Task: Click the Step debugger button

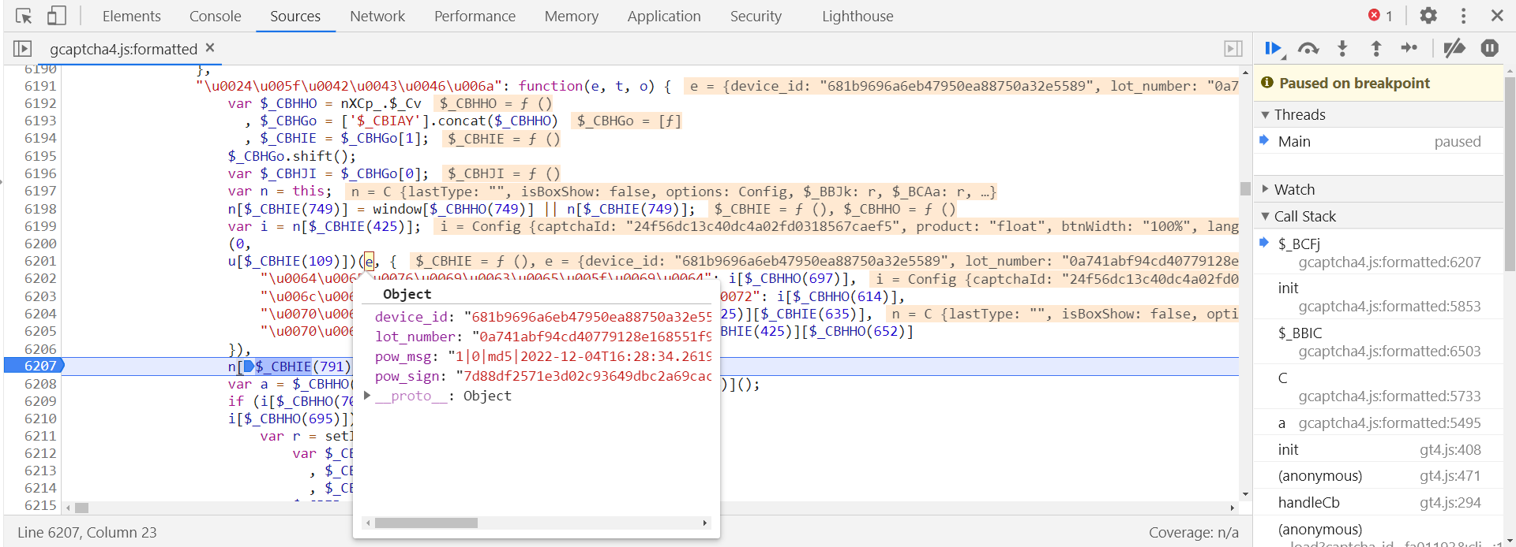Action: (x=1409, y=49)
